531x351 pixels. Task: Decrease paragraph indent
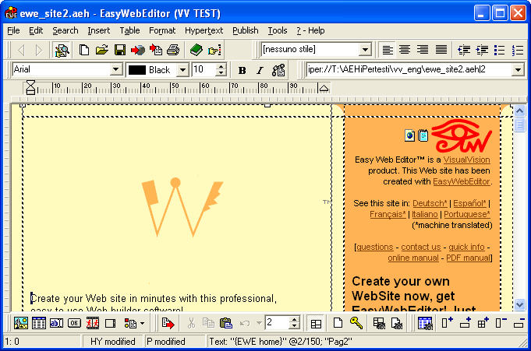pos(464,50)
